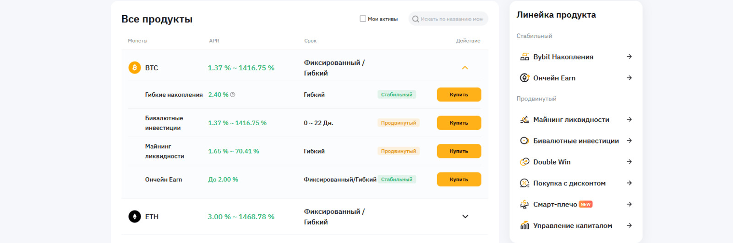Click the Bybit Накопления icon
This screenshot has width=733, height=243.
pyautogui.click(x=525, y=57)
